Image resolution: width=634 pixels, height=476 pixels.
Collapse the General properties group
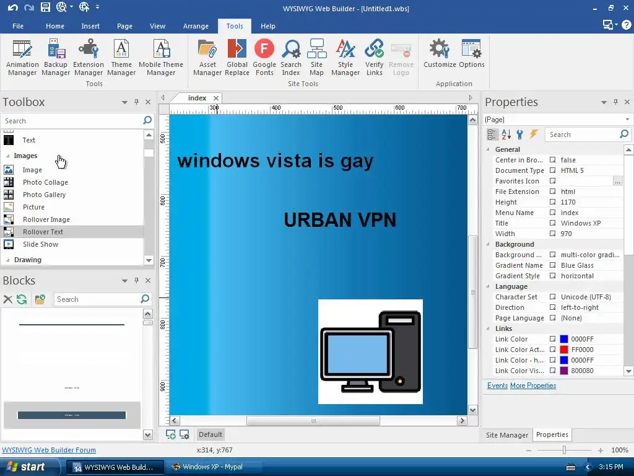[488, 149]
